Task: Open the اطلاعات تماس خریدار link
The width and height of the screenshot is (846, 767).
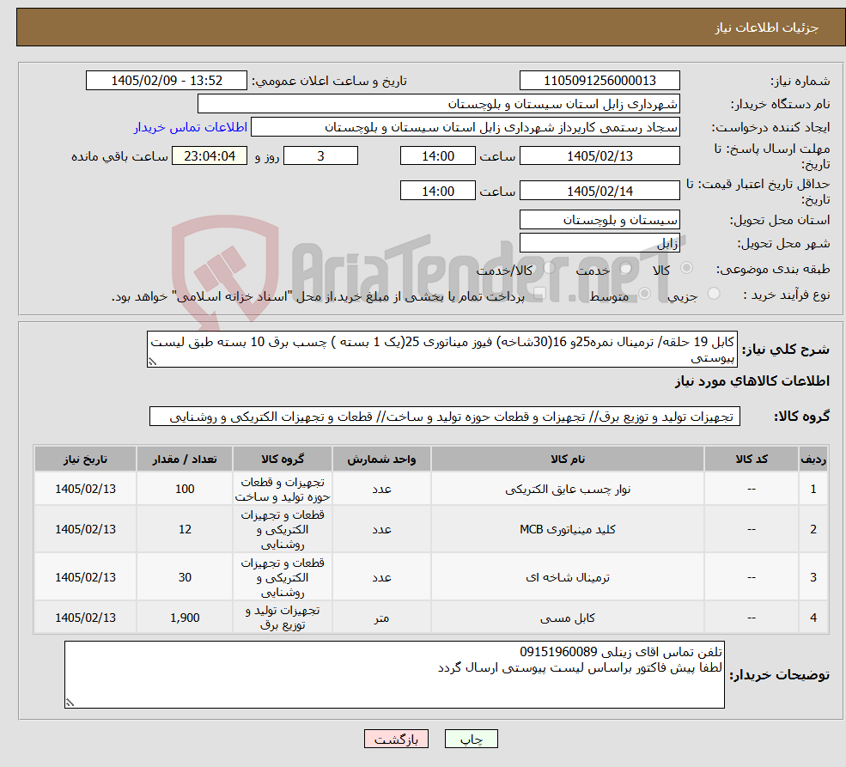Action: 191,127
